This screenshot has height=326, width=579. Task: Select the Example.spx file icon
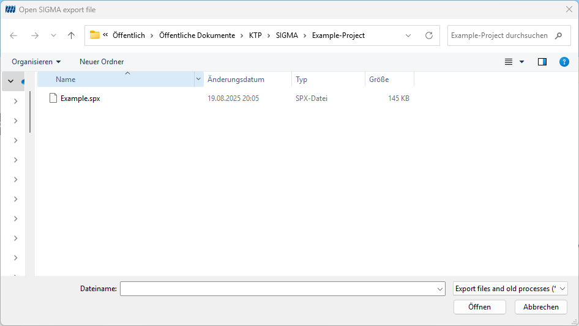point(53,98)
